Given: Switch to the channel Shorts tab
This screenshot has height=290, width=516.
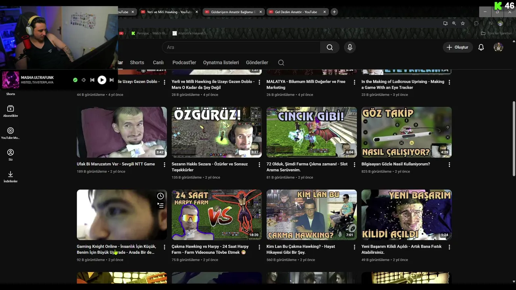Looking at the screenshot, I should pyautogui.click(x=137, y=62).
